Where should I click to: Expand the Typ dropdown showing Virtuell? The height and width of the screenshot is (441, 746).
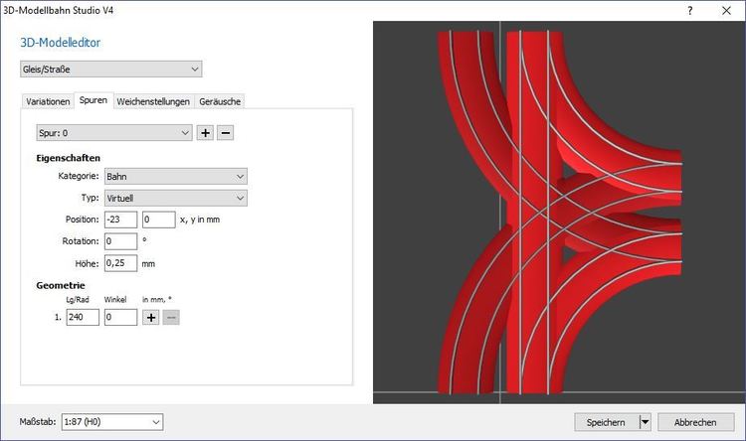pos(175,199)
